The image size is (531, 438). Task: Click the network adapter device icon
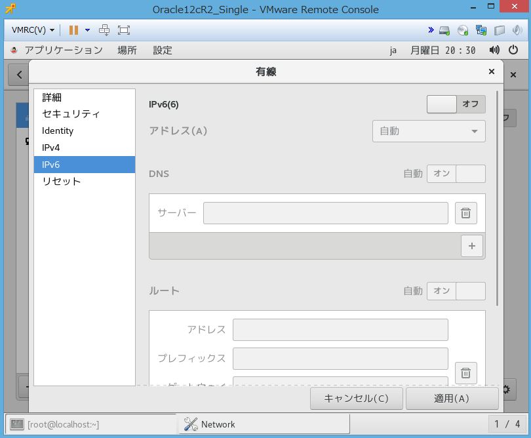(x=481, y=30)
